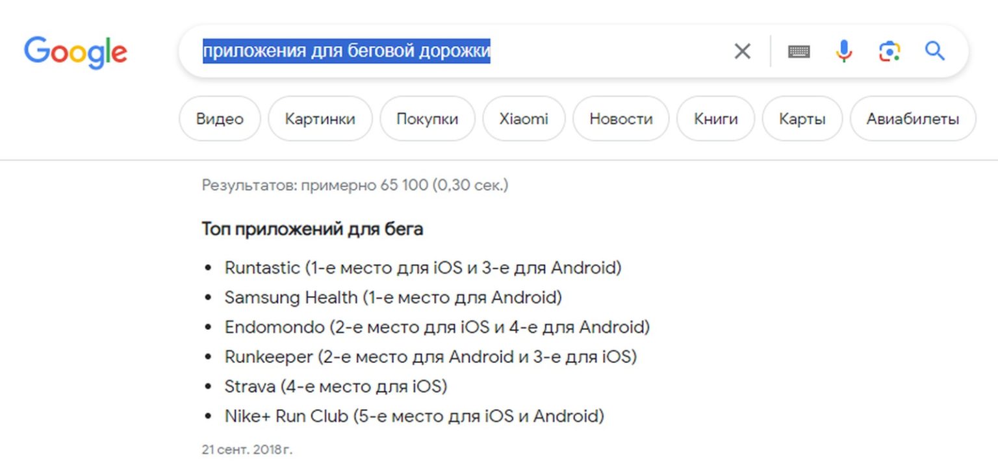Click the heading Топ приложений для бега
This screenshot has height=472, width=998.
[x=312, y=229]
